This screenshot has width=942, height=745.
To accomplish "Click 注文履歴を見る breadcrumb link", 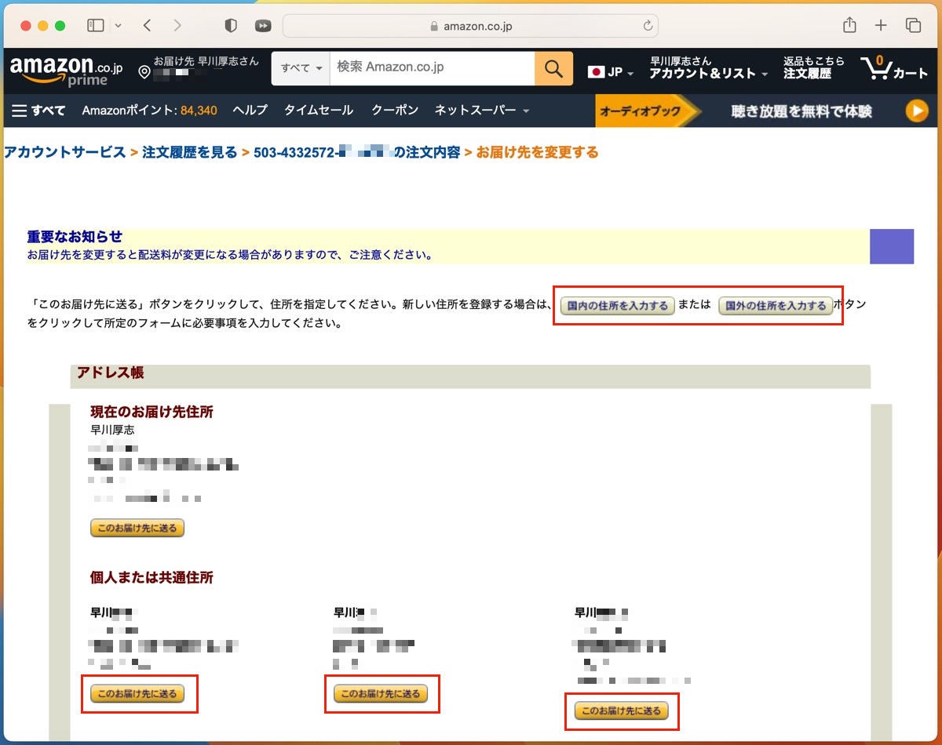I will point(189,152).
